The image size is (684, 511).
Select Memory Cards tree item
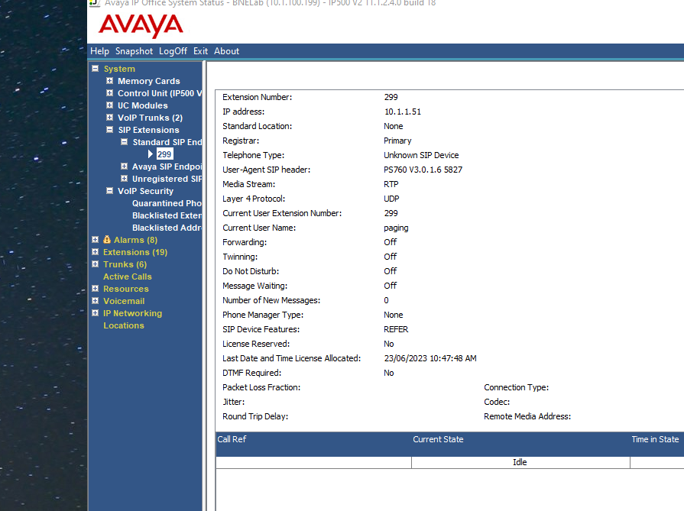(x=149, y=81)
